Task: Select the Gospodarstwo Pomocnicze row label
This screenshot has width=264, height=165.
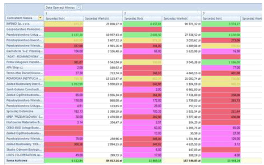Action: pyautogui.click(x=24, y=29)
